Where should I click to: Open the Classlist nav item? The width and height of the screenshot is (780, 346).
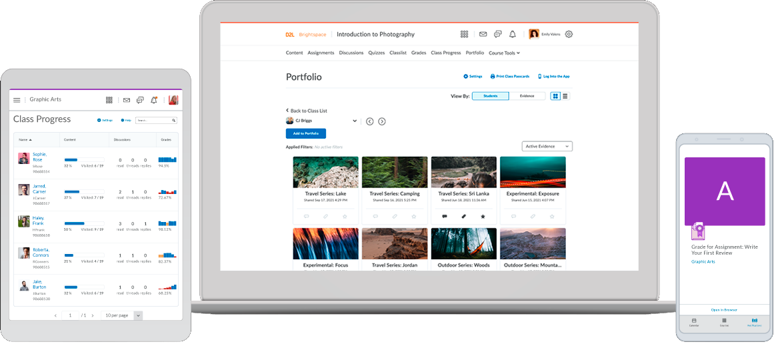[x=398, y=53]
